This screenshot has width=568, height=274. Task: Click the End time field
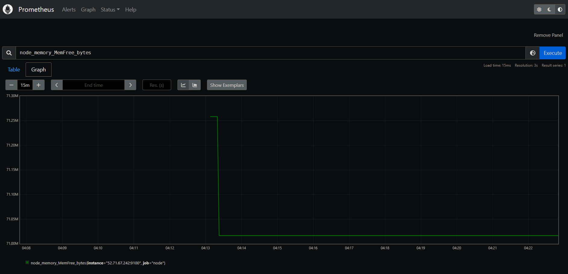(x=93, y=85)
